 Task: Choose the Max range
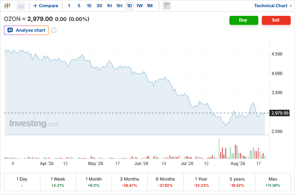273,182
